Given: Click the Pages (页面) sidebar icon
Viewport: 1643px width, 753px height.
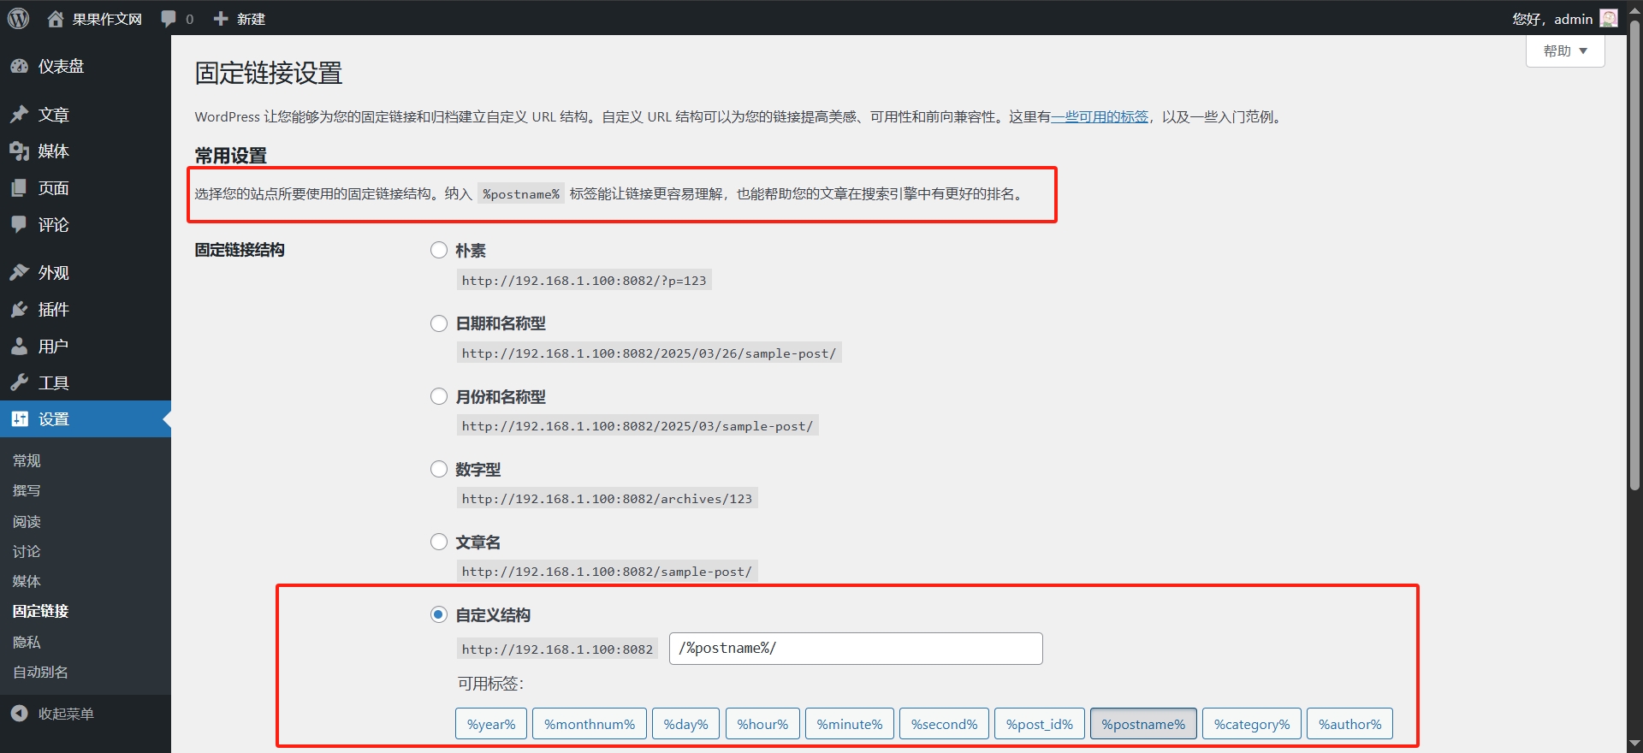Looking at the screenshot, I should (19, 188).
